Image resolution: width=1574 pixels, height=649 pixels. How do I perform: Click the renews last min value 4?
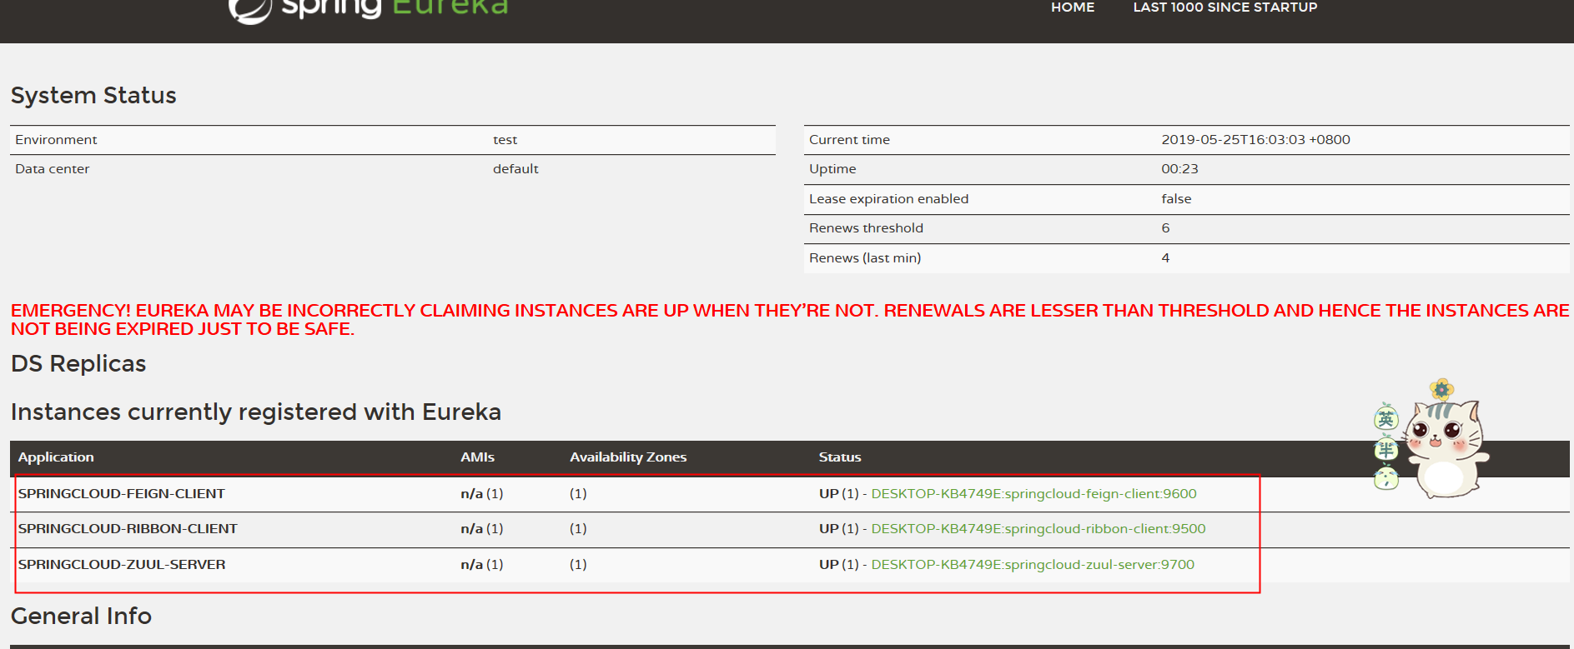coord(1165,258)
